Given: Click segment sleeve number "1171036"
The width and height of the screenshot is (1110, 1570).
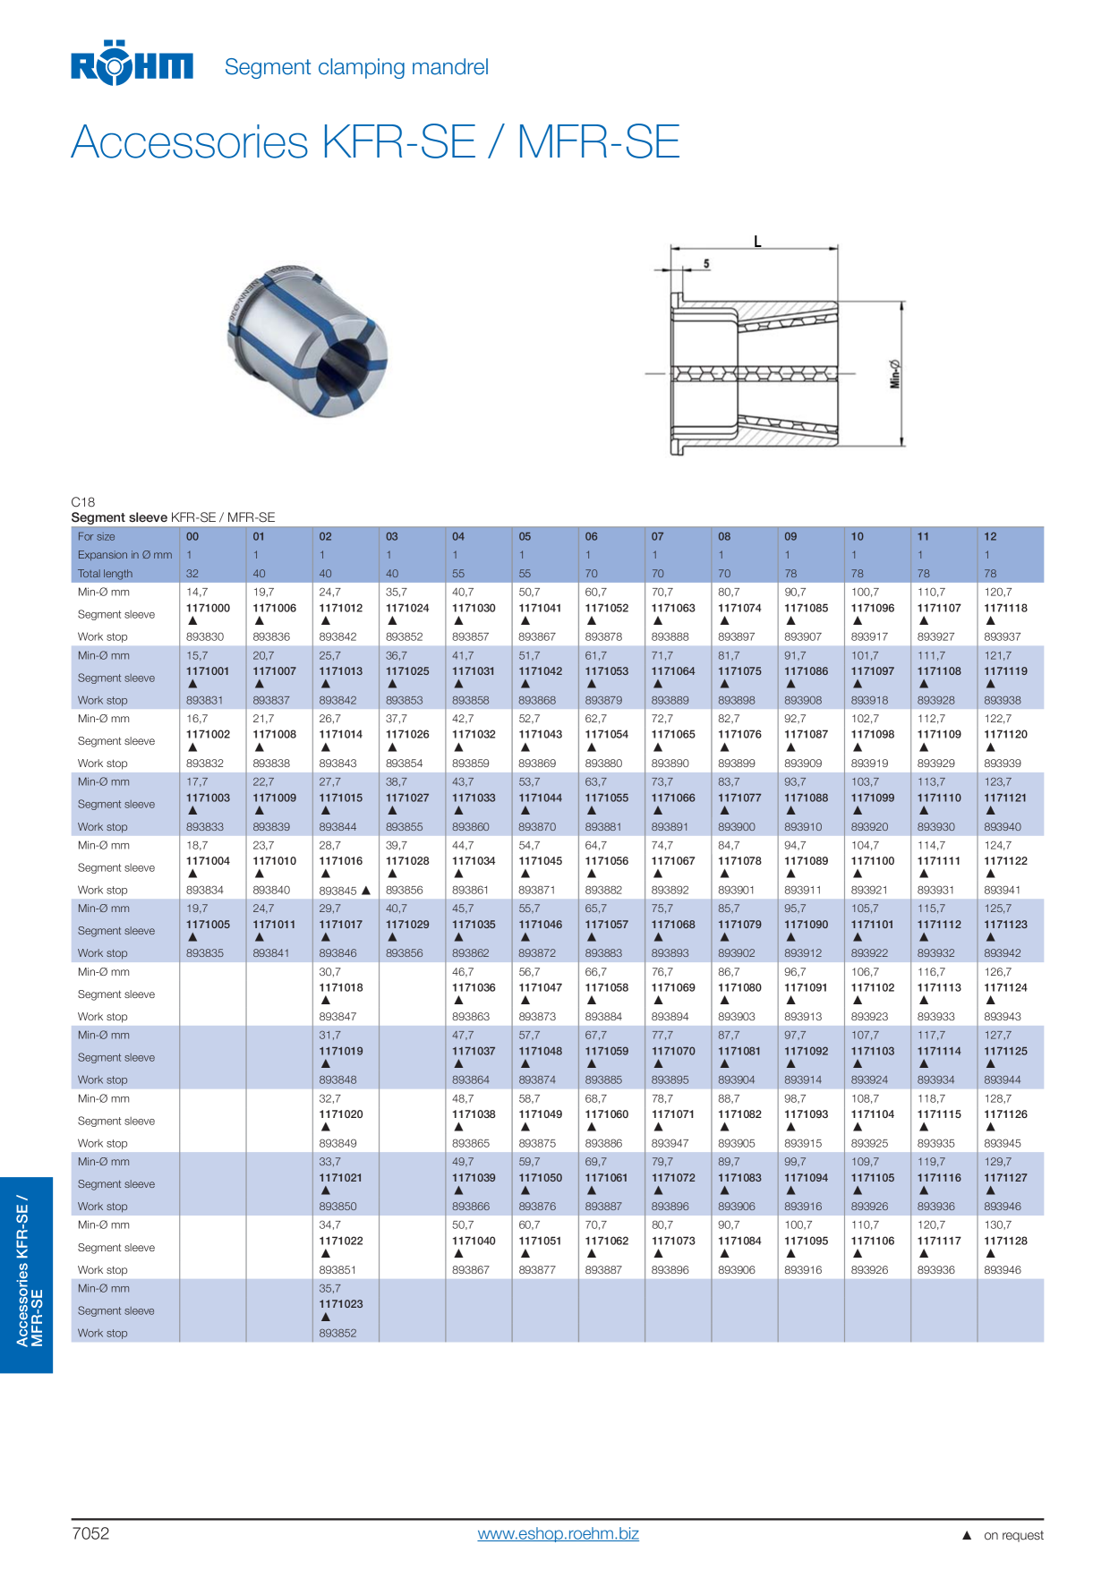Looking at the screenshot, I should (474, 988).
